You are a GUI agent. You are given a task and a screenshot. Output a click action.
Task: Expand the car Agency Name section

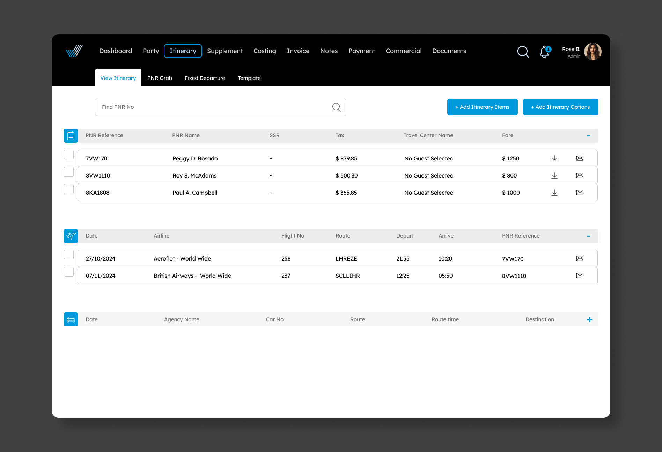click(589, 319)
